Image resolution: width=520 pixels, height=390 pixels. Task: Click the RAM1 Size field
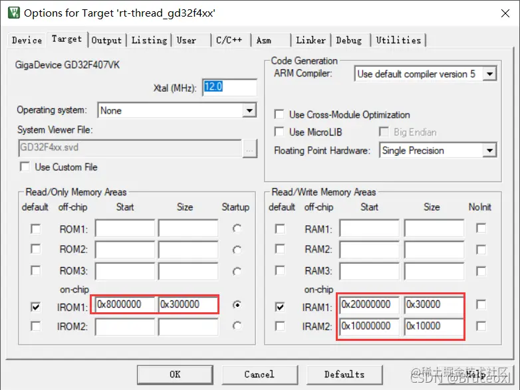click(x=434, y=228)
